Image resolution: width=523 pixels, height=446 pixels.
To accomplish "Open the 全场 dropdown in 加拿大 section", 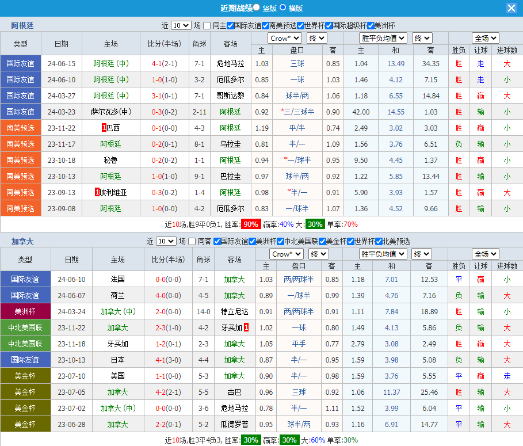I will coord(486,254).
